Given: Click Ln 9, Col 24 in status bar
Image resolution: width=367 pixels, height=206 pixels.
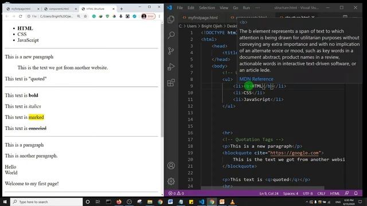Looking at the screenshot, I should pos(269,193).
